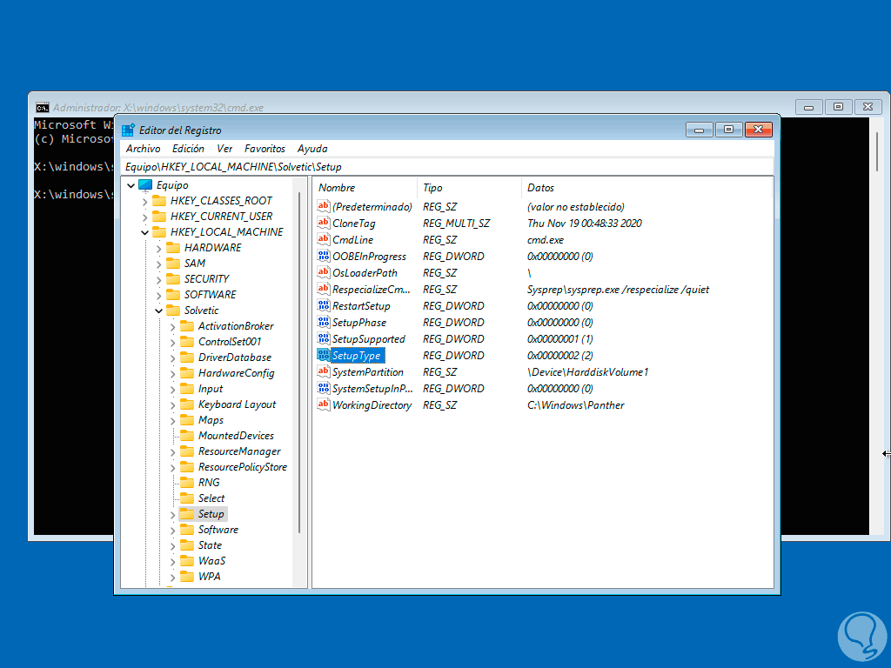Select the Equipo computer icon
This screenshot has height=668, width=891.
coord(145,185)
